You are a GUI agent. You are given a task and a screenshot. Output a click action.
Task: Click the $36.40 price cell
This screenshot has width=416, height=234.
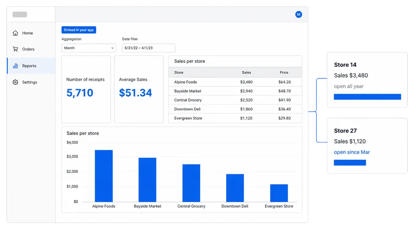coord(284,109)
